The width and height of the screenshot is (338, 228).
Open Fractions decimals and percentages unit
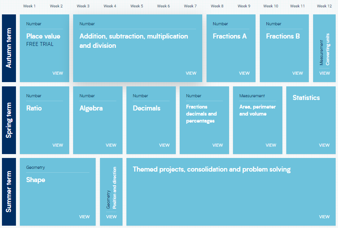201,114
